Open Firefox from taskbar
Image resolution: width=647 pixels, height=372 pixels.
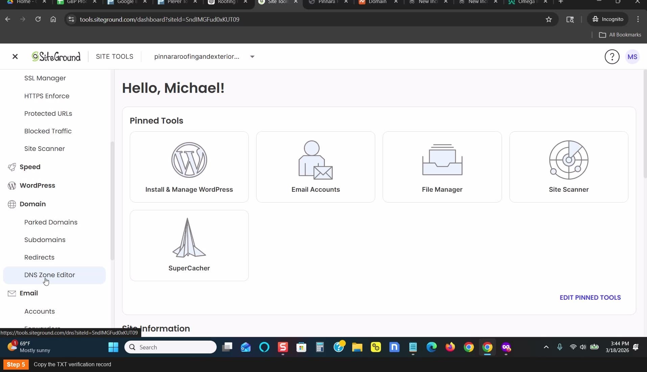coord(450,347)
